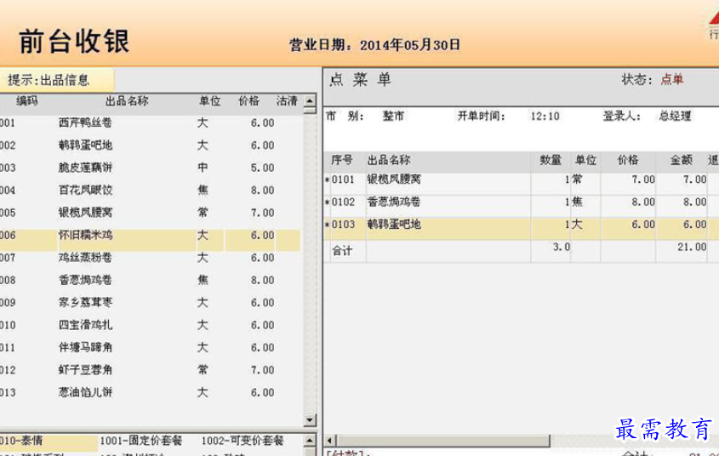Select product 013 葱油馅儿饼

click(151, 392)
